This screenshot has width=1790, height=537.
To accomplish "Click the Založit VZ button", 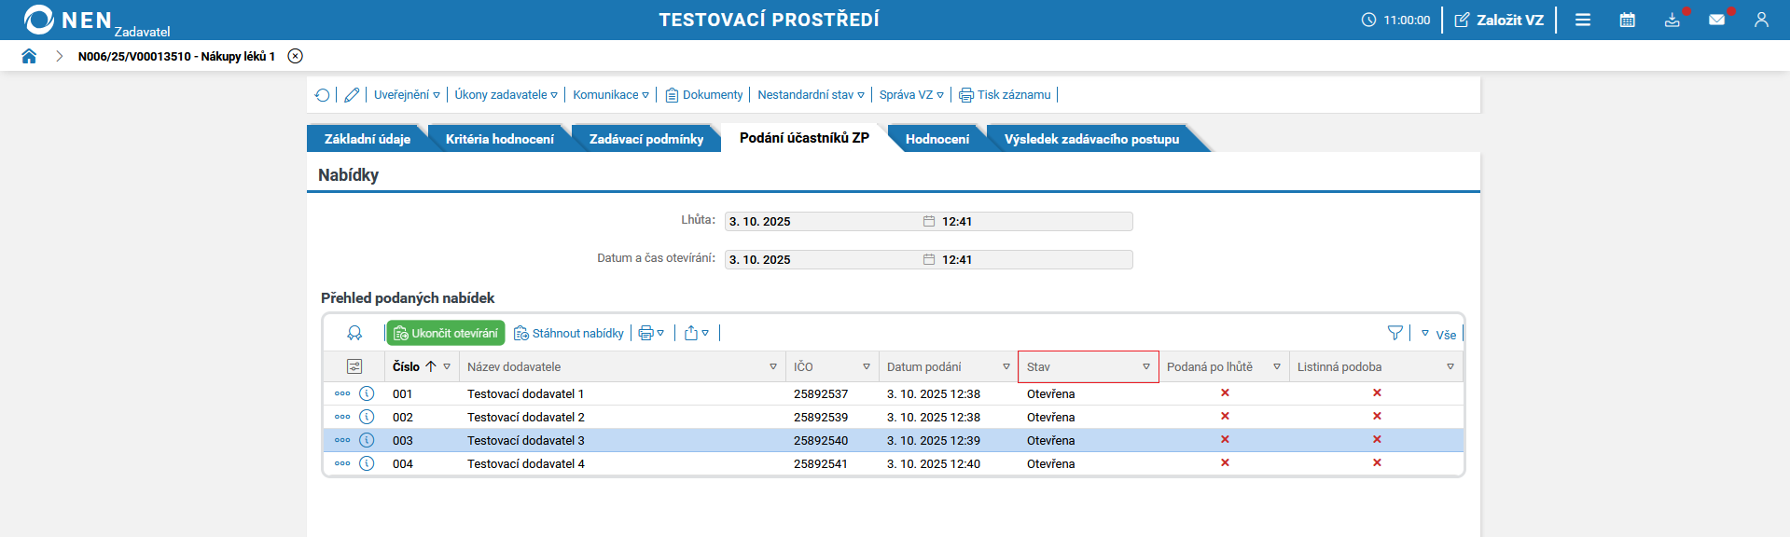I will 1499,20.
